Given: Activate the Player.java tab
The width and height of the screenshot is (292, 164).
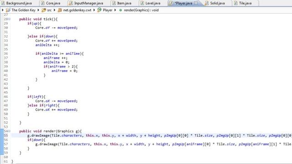Looking at the screenshot, I should (x=183, y=3).
